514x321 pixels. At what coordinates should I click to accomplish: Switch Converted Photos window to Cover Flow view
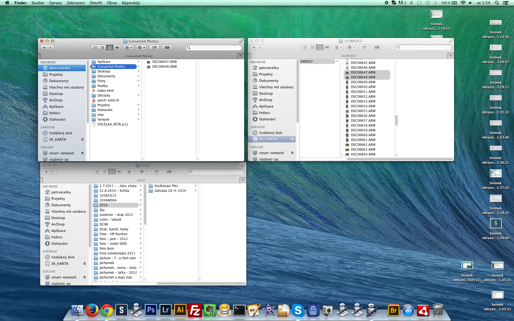(117, 48)
